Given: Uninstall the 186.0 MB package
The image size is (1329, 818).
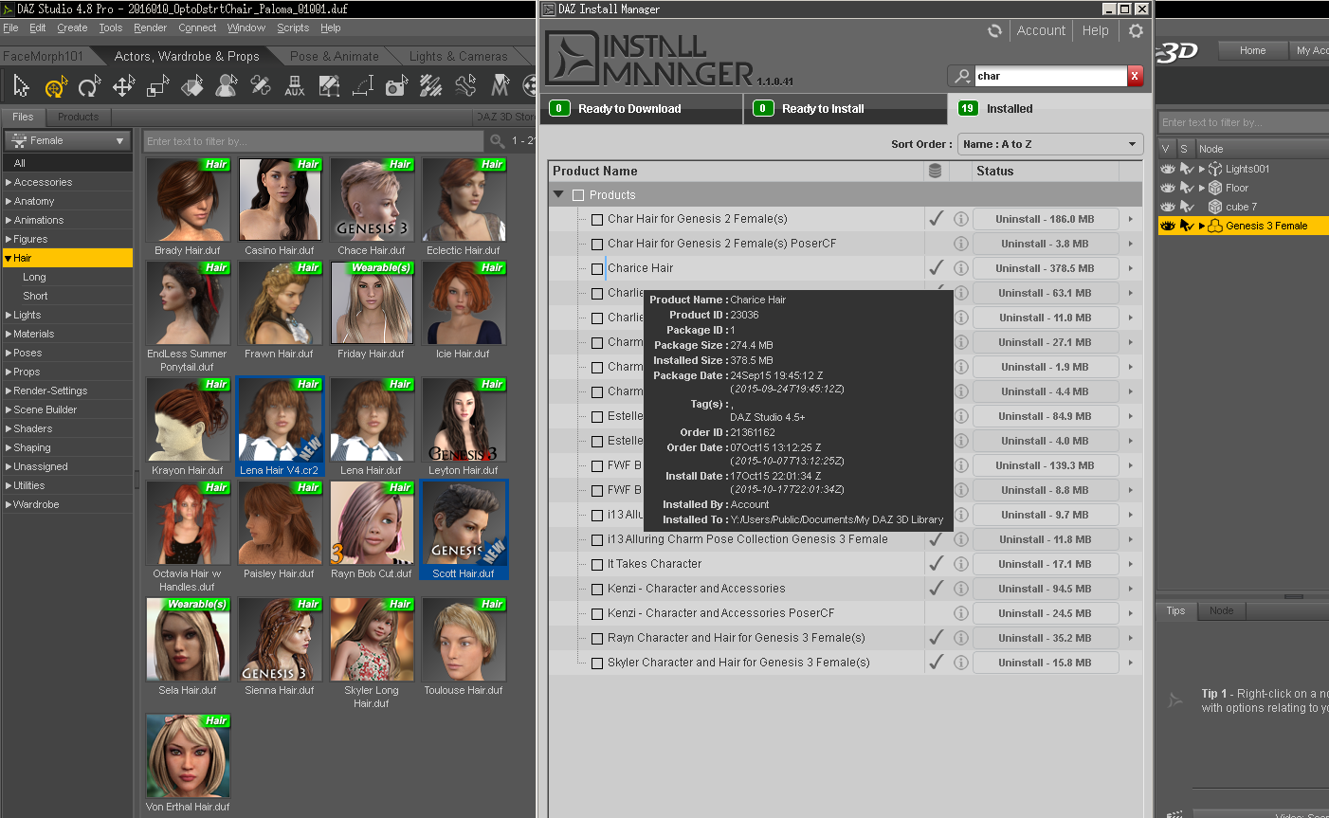Looking at the screenshot, I should pyautogui.click(x=1045, y=219).
